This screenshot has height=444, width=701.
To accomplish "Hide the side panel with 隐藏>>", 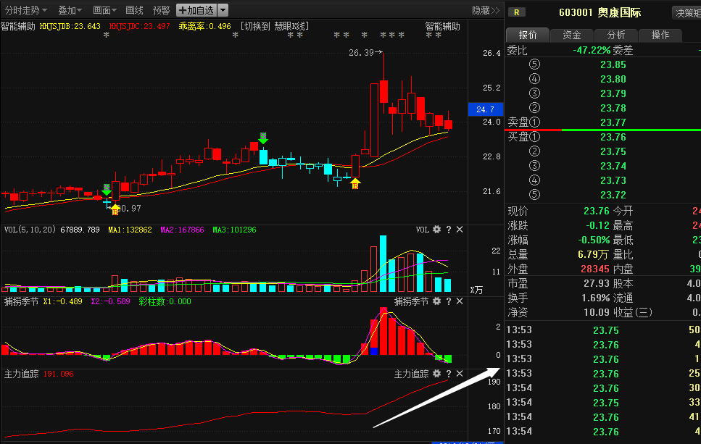I will 486,10.
